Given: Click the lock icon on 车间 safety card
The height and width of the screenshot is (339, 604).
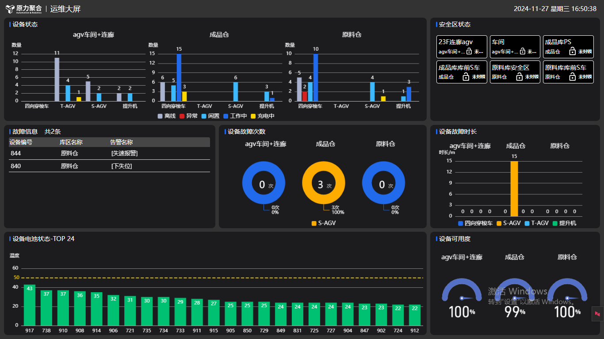Looking at the screenshot, I should 522,52.
